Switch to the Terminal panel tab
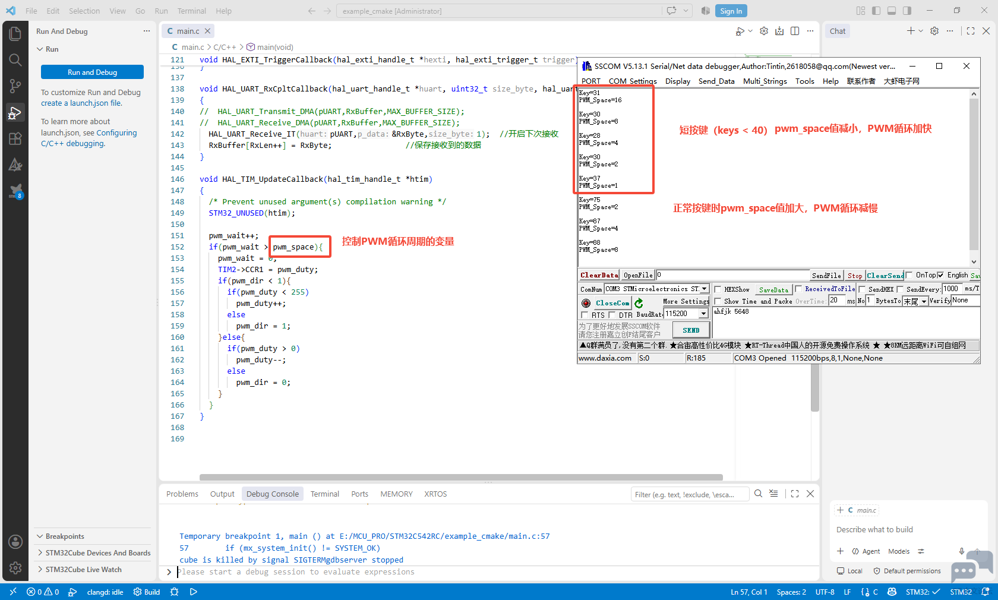This screenshot has width=998, height=600. [x=324, y=494]
